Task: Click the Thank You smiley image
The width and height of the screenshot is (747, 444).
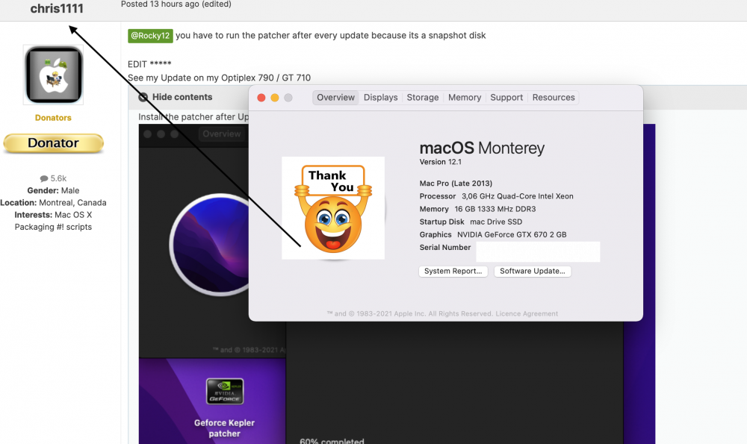Action: (333, 208)
